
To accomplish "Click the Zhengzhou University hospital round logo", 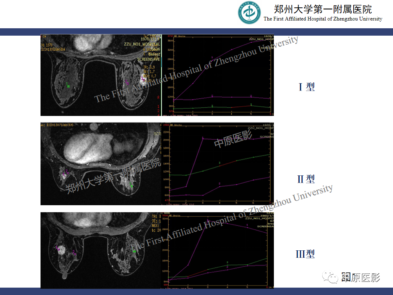I will click(249, 13).
